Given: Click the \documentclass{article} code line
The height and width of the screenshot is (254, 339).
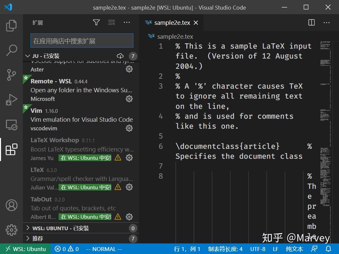Looking at the screenshot, I should (x=227, y=146).
